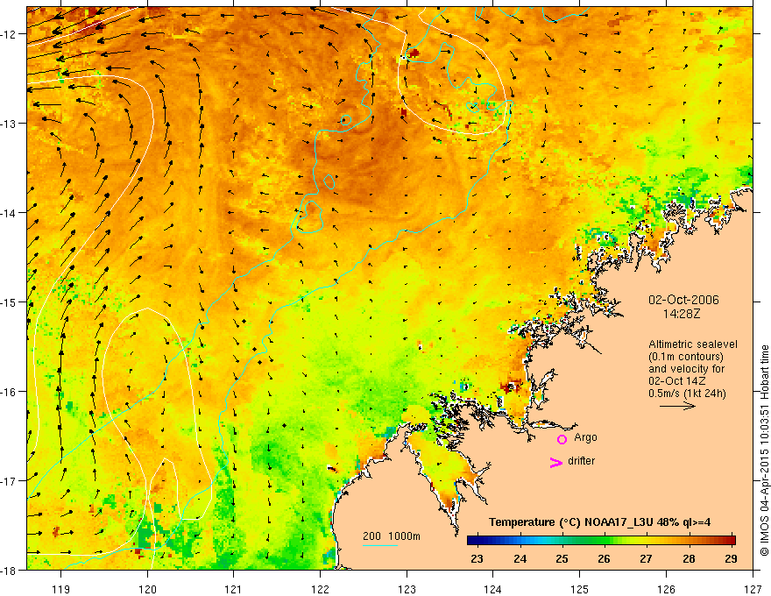Screen dimensions: 771x596
Task: Click the '(0.1m contours)' legend text
Action: 686,357
